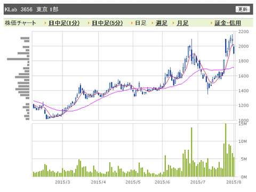The width and height of the screenshot is (256, 192).
Task: Click the 10M volume axis label
Action: click(x=243, y=141)
